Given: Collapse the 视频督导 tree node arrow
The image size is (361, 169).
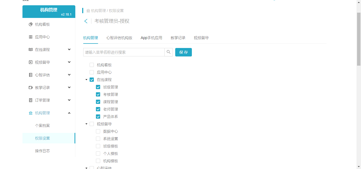Looking at the screenshot, I should pyautogui.click(x=86, y=124).
